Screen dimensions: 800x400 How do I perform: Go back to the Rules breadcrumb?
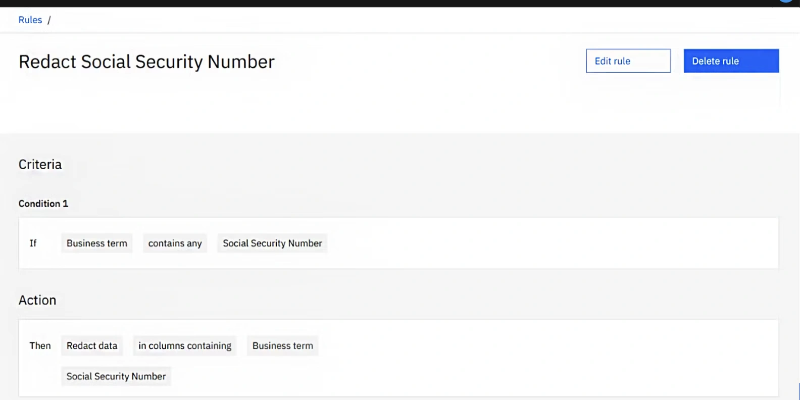30,20
